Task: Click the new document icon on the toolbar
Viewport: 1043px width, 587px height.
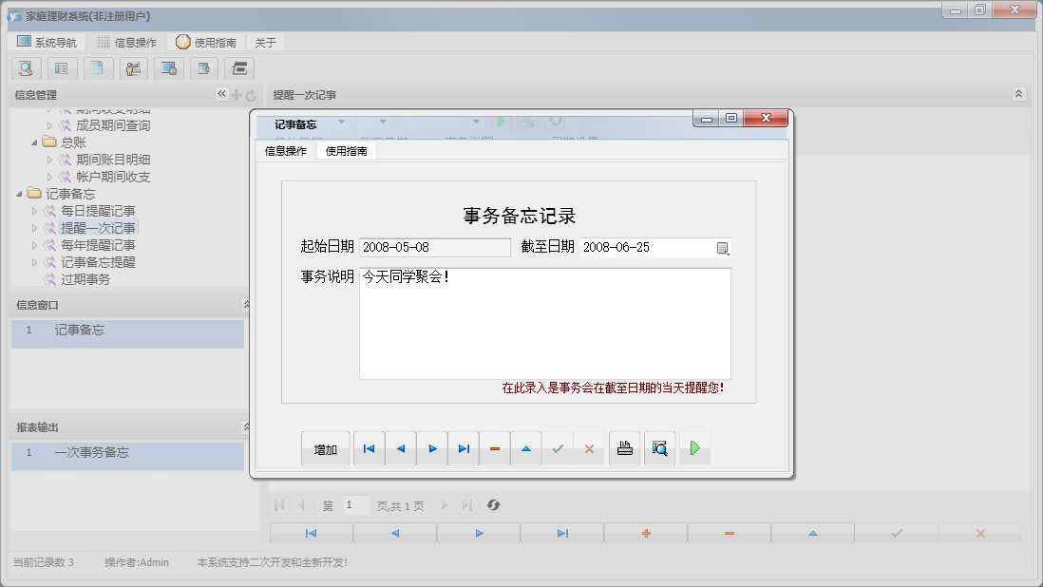Action: [x=98, y=68]
